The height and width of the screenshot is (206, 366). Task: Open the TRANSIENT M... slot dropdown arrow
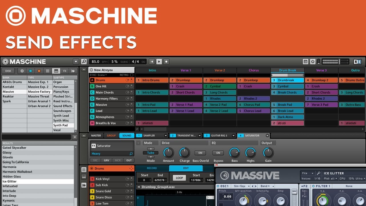coord(199,136)
